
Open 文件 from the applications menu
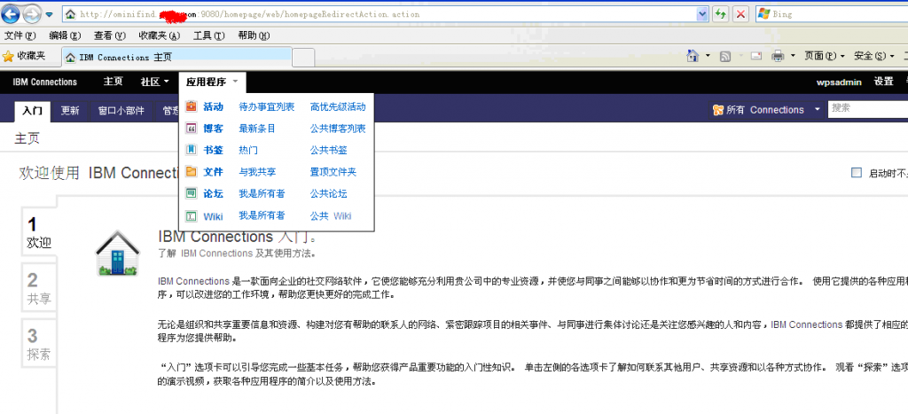213,172
